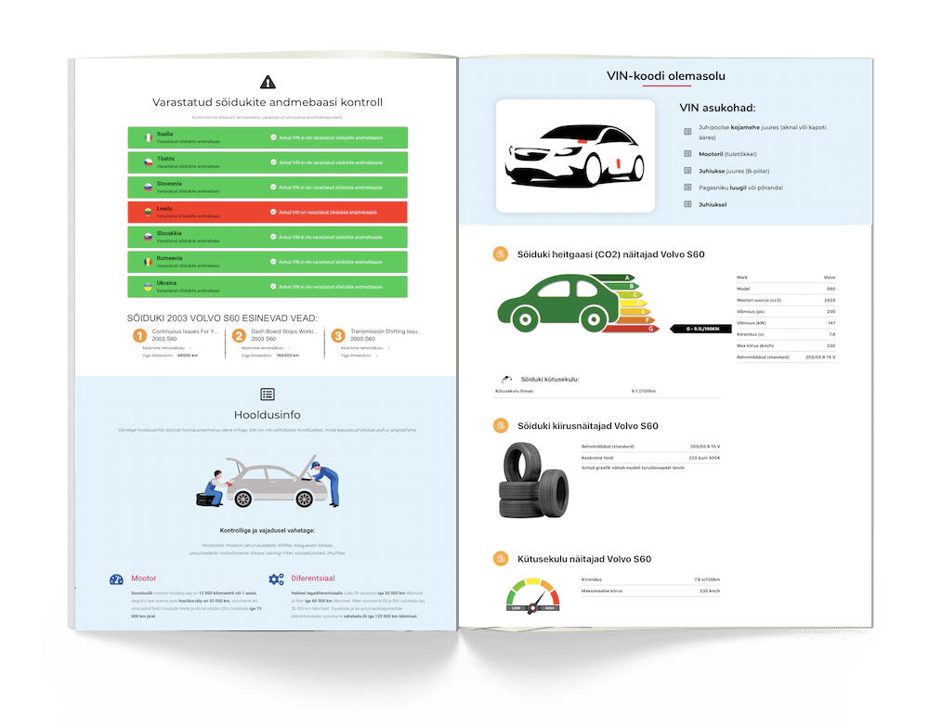Click the mechanics servicing car illustration
The width and height of the screenshot is (929, 727).
coord(268,481)
